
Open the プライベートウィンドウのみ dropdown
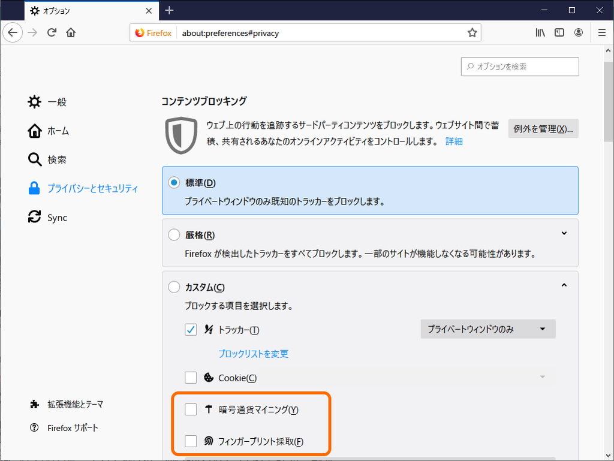pyautogui.click(x=487, y=329)
